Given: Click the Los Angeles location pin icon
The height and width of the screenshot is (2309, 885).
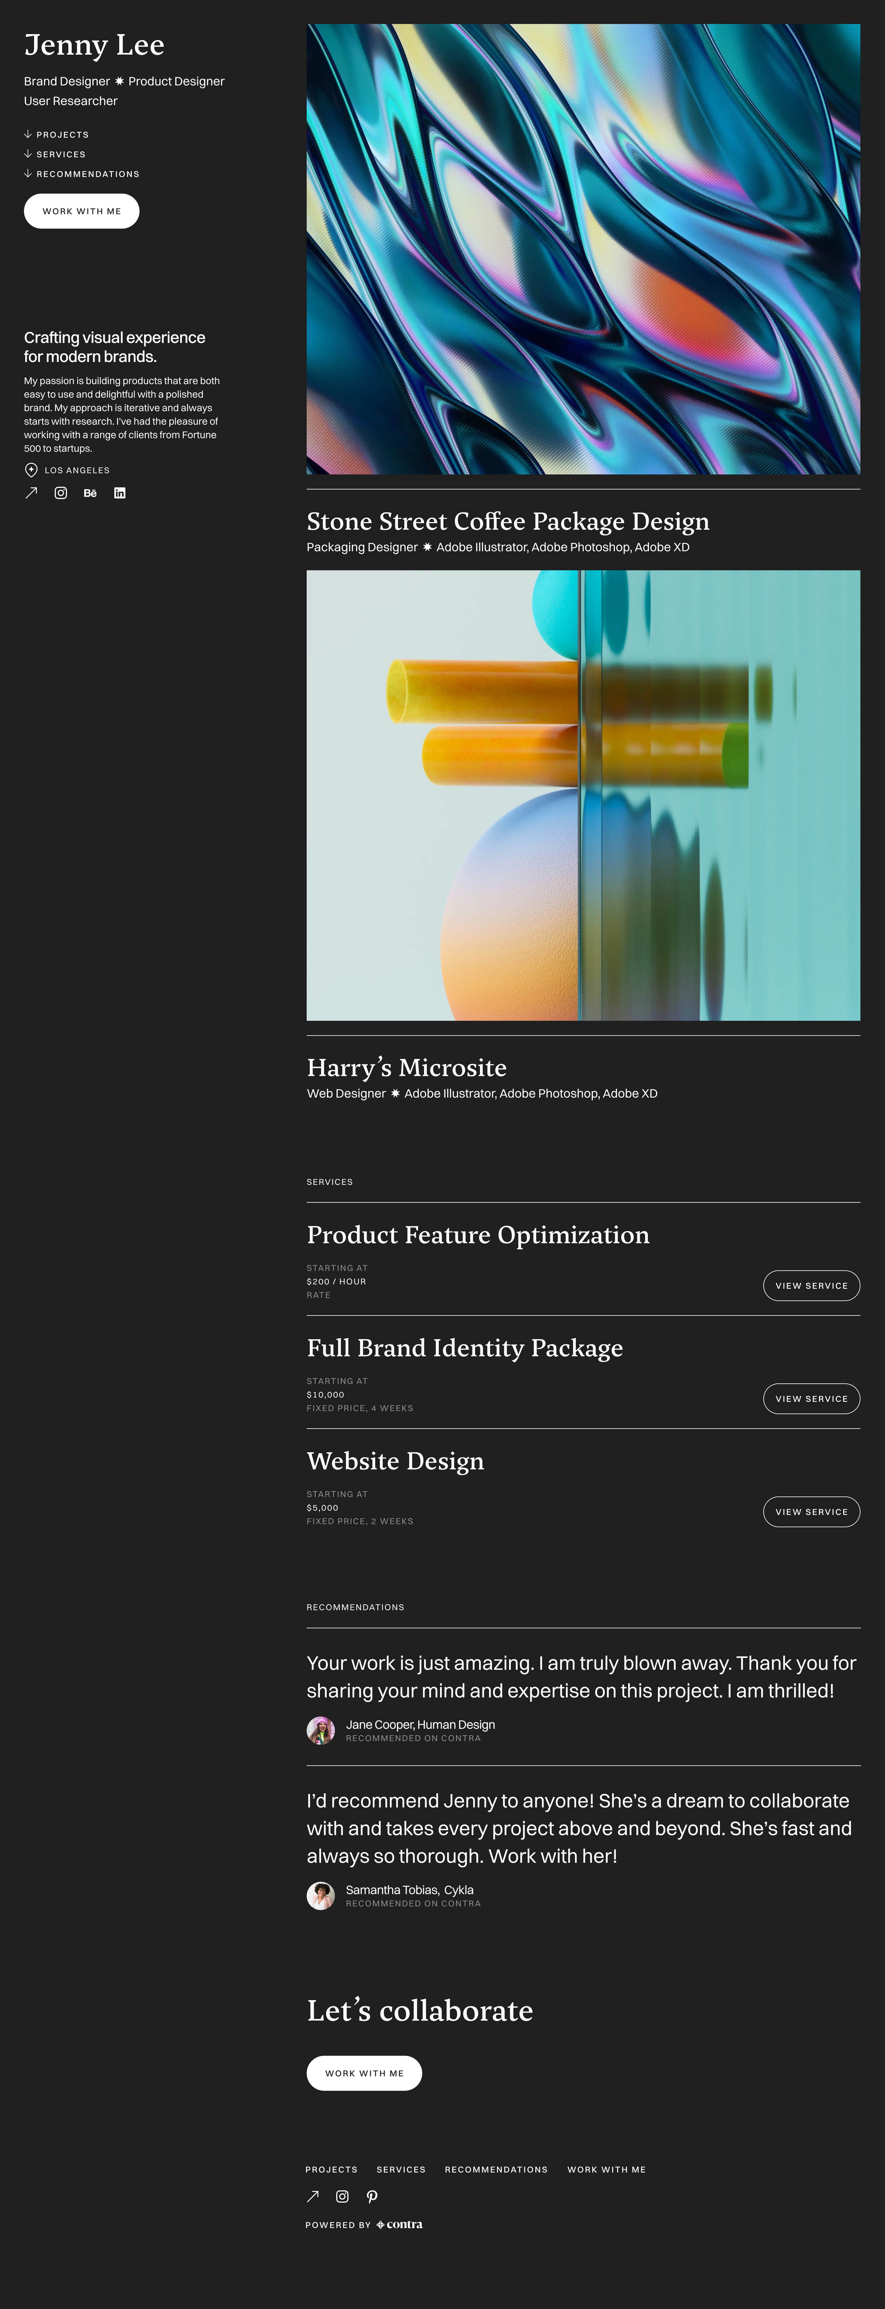Looking at the screenshot, I should click(31, 470).
